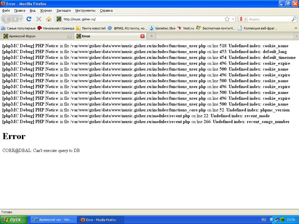Click the Home button in toolbar

(49, 19)
